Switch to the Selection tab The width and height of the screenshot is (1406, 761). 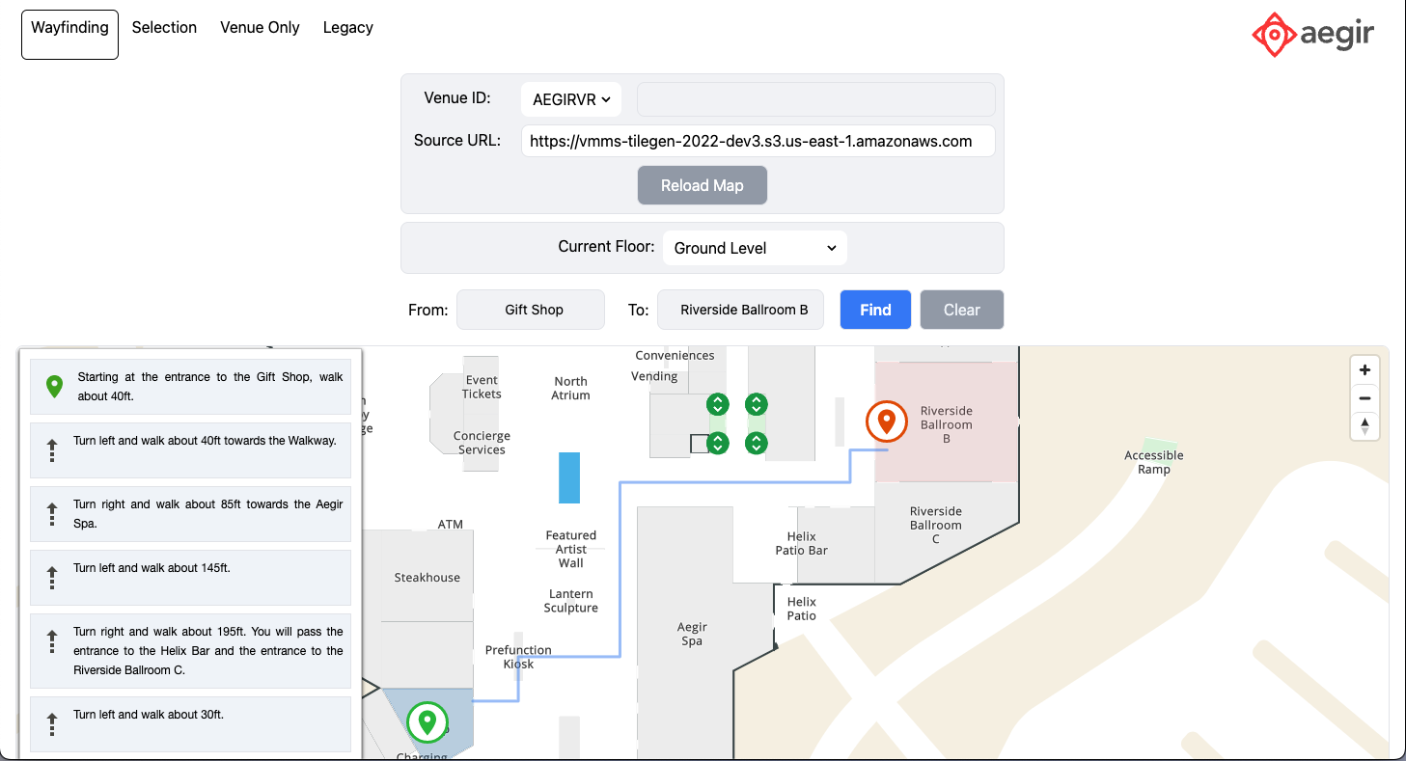[x=164, y=28]
